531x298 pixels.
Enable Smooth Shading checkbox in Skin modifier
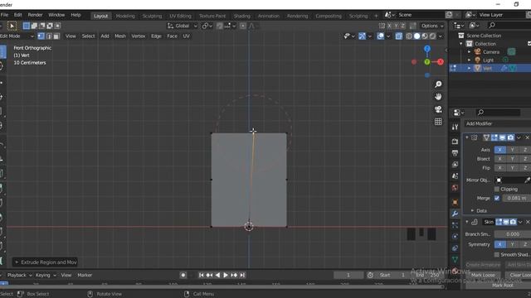click(497, 254)
